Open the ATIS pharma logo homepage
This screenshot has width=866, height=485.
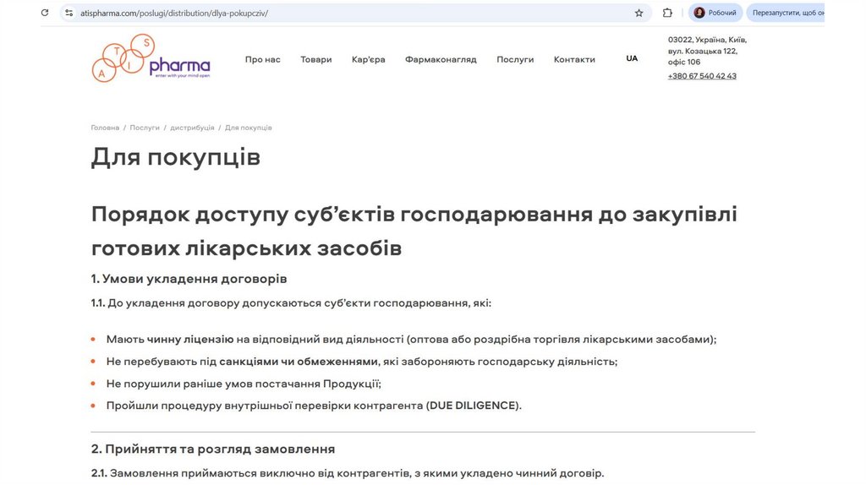tap(151, 58)
